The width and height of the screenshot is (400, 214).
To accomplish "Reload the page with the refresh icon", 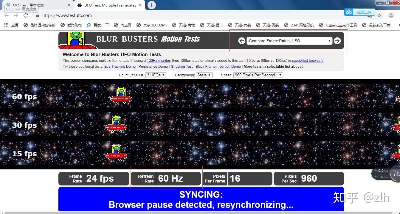I will pos(26,15).
